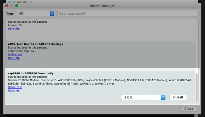
Task: Open the version dropdown showing 2.0.0
Action: point(143,97)
